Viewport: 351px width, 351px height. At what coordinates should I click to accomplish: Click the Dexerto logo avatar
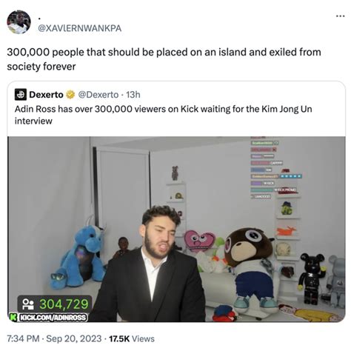(21, 95)
